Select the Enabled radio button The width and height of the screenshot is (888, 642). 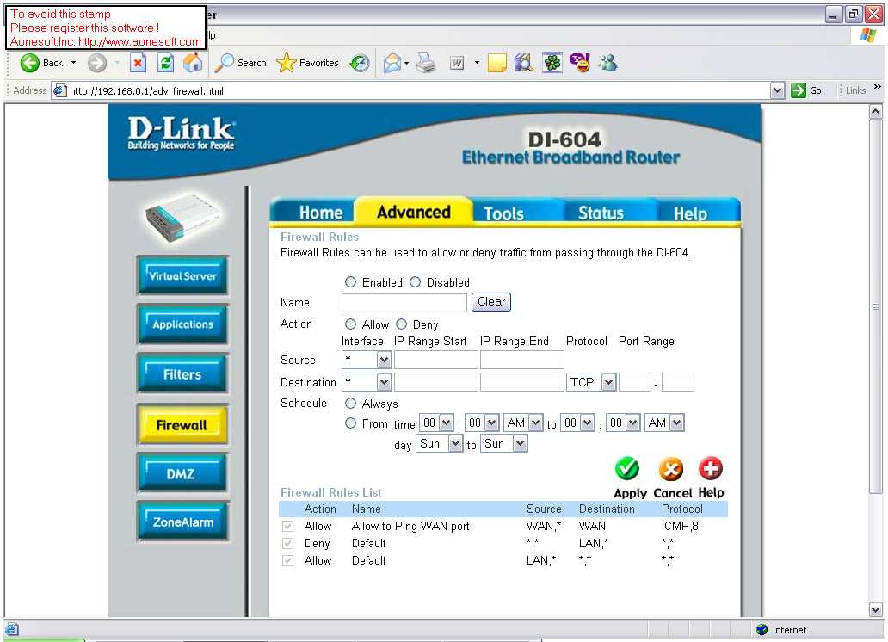(x=350, y=282)
